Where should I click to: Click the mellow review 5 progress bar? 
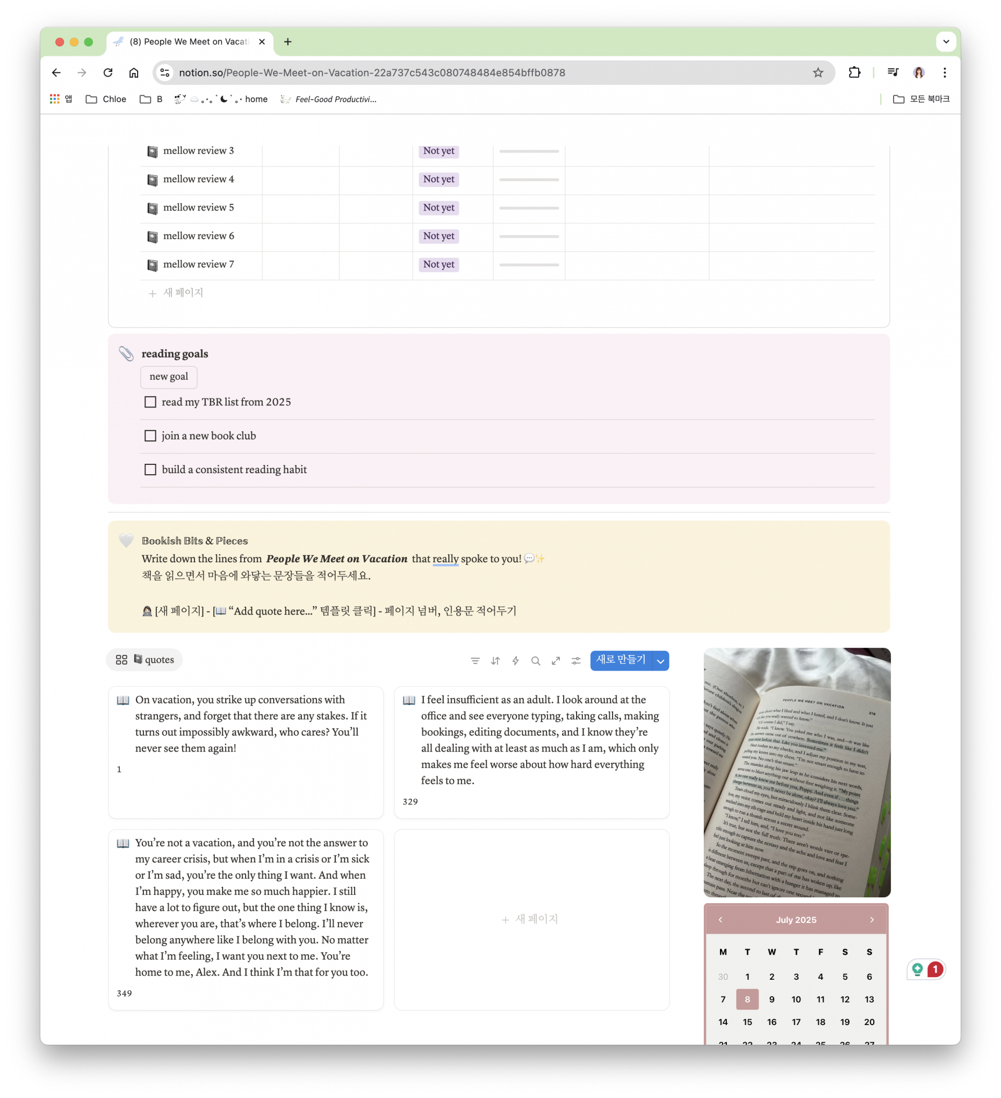(x=529, y=208)
